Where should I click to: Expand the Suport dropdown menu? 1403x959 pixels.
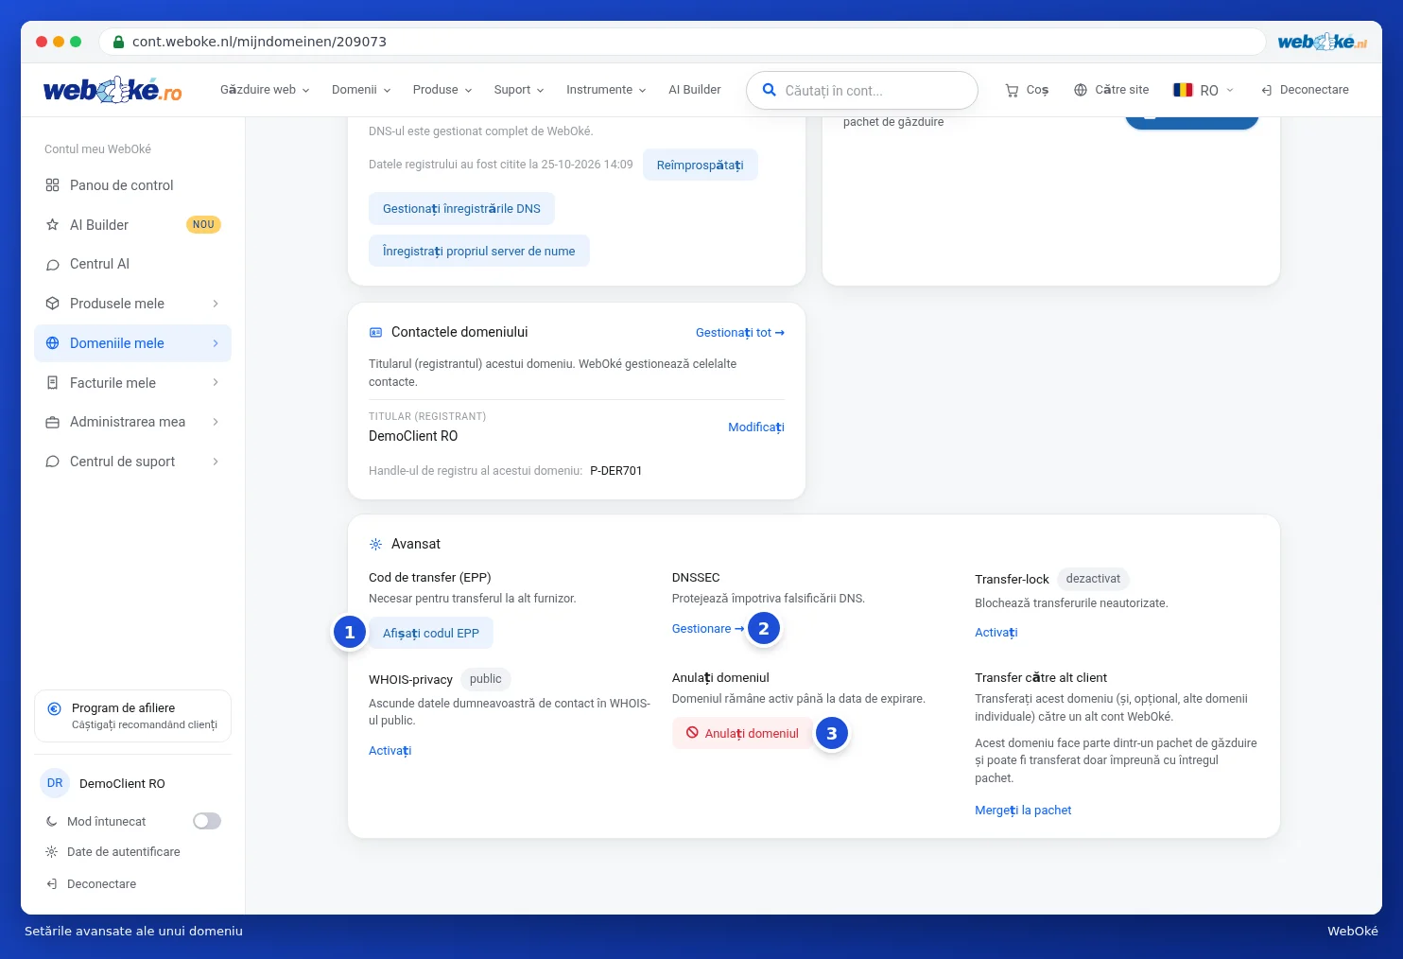coord(519,90)
